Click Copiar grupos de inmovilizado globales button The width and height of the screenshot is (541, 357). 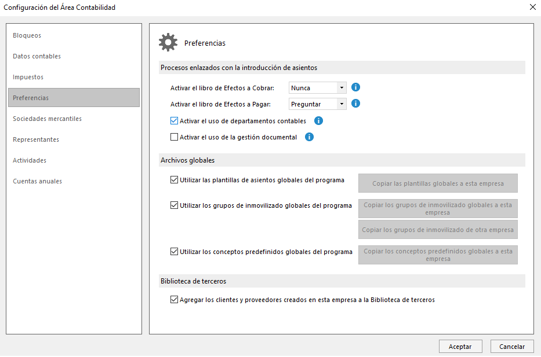pos(438,209)
